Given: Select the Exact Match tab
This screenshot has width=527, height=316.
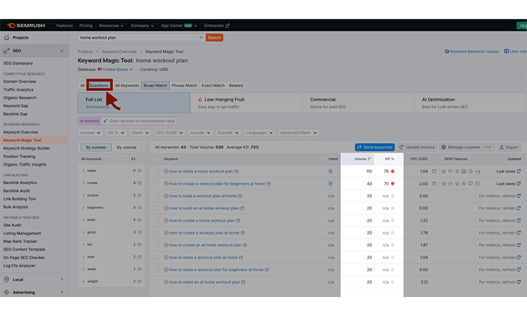Looking at the screenshot, I should pos(213,85).
